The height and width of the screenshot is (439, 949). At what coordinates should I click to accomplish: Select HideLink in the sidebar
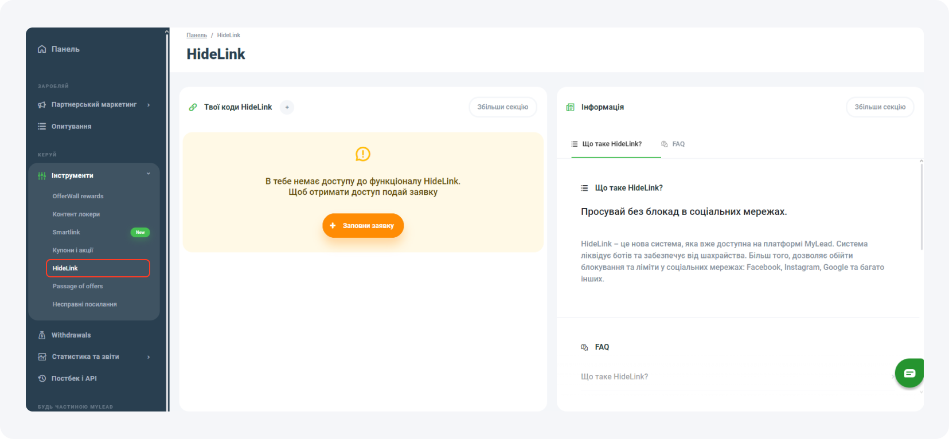click(98, 268)
